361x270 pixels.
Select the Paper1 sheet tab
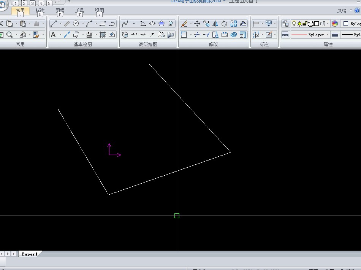(x=30, y=254)
